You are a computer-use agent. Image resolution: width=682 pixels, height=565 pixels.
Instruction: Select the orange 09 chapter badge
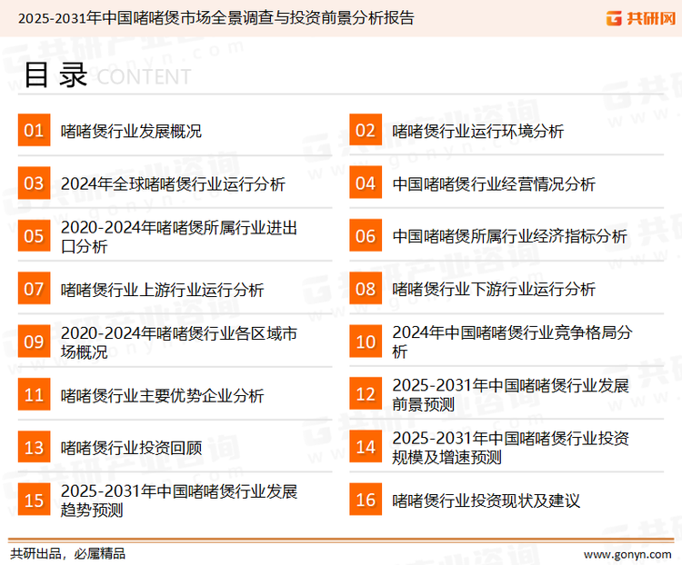coord(34,342)
